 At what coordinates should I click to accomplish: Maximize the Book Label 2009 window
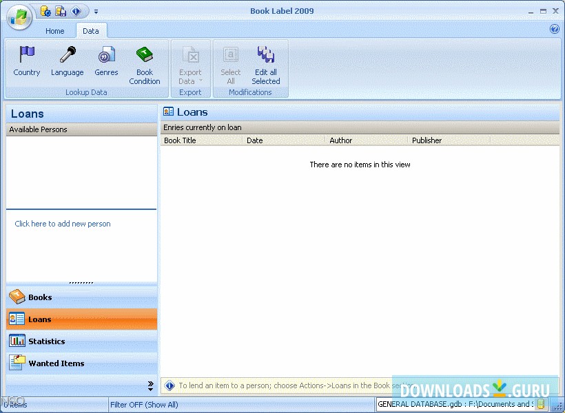(543, 12)
